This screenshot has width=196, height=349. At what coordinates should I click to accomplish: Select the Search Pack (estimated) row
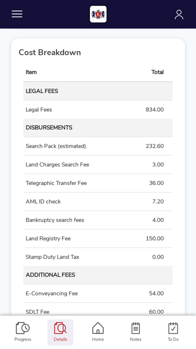pos(98,146)
